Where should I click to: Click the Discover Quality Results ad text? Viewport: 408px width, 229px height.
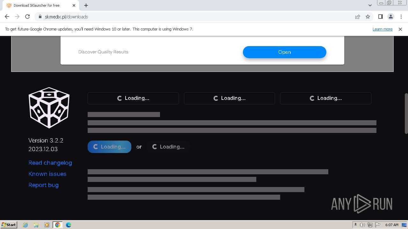click(x=103, y=52)
